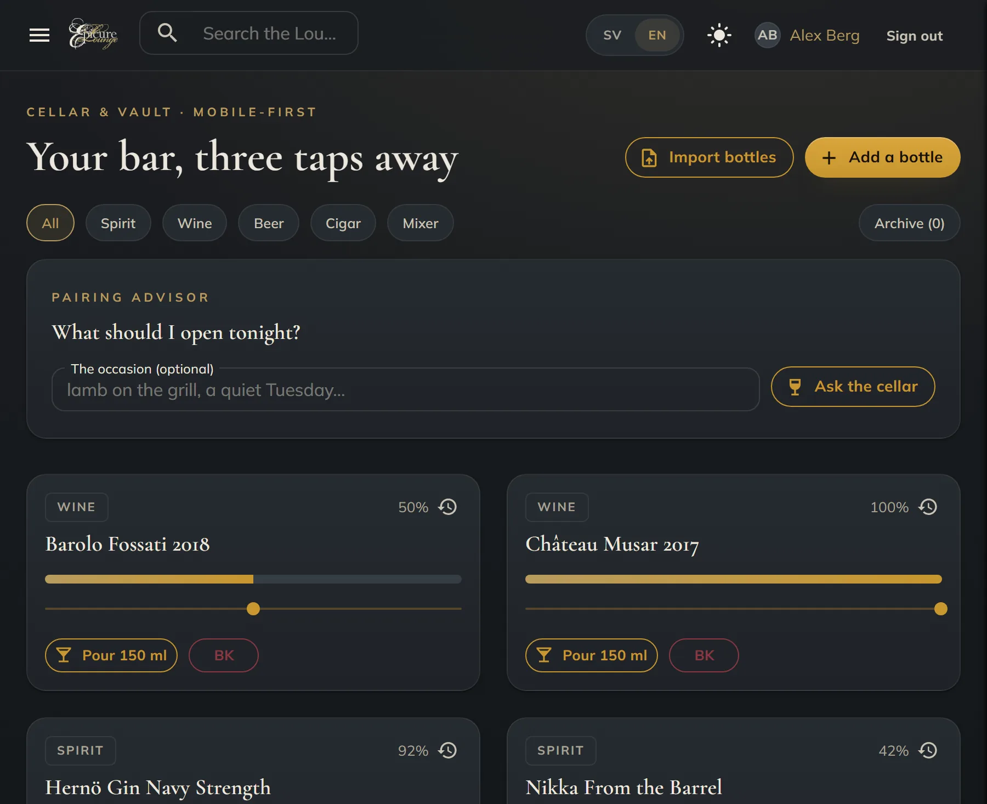Show only Cigar items
Viewport: 987px width, 804px height.
tap(343, 223)
